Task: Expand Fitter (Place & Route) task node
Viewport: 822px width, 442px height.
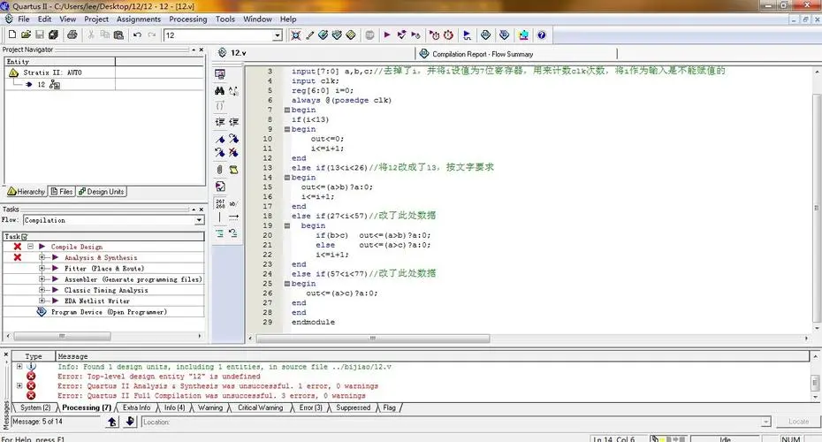Action: click(x=42, y=269)
